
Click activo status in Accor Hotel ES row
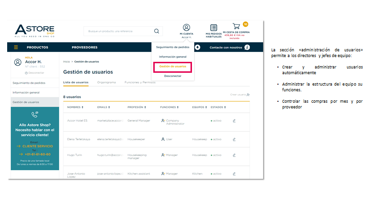coord(216,121)
